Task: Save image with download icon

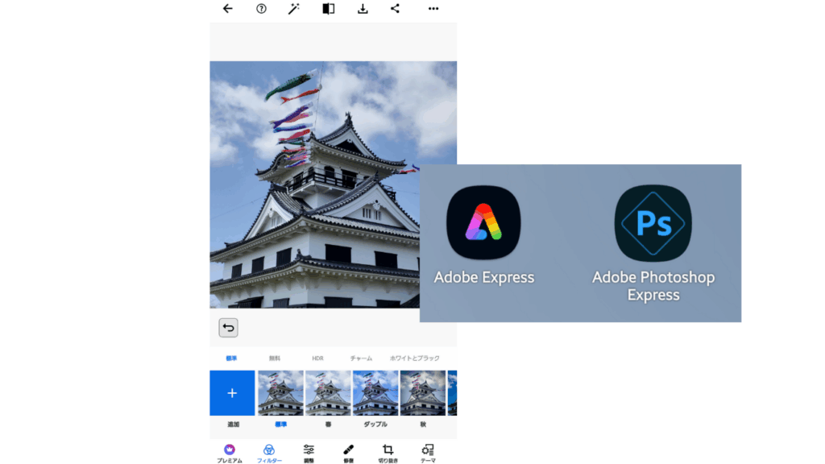Action: [363, 8]
